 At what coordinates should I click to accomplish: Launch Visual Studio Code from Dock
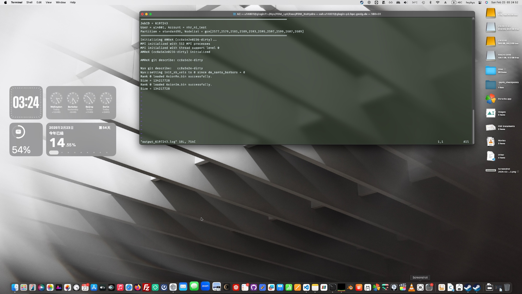coord(306,287)
